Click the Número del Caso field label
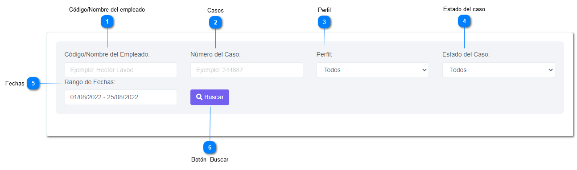The height and width of the screenshot is (170, 577). tap(215, 55)
